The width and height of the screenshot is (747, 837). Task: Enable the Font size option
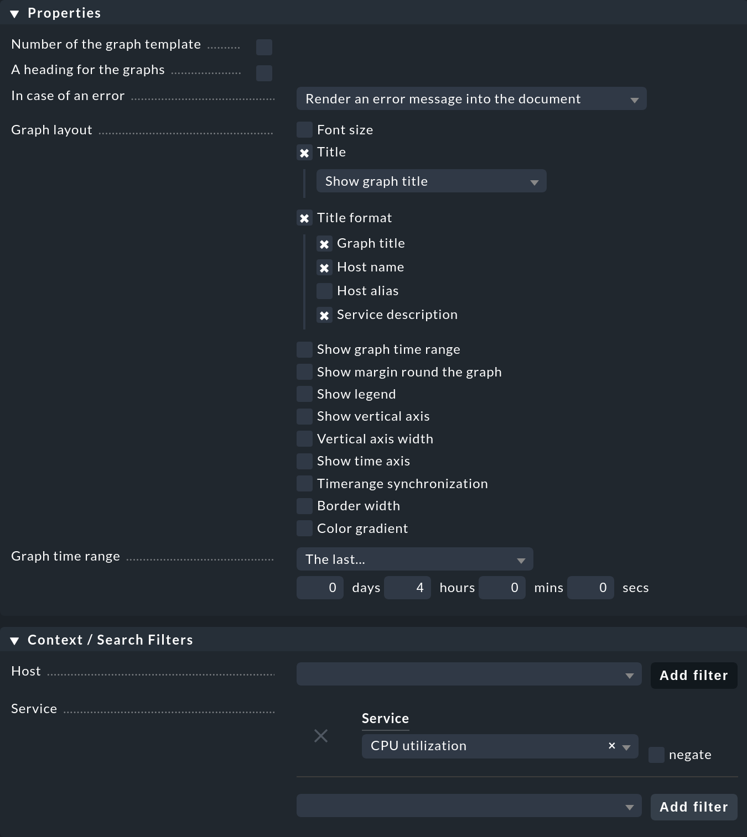click(x=304, y=129)
